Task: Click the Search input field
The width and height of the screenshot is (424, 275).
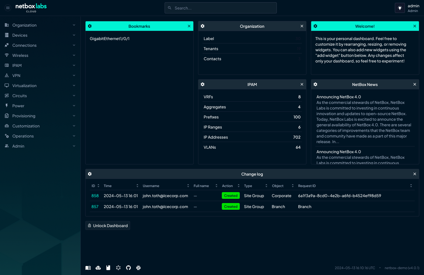Action: (x=221, y=8)
